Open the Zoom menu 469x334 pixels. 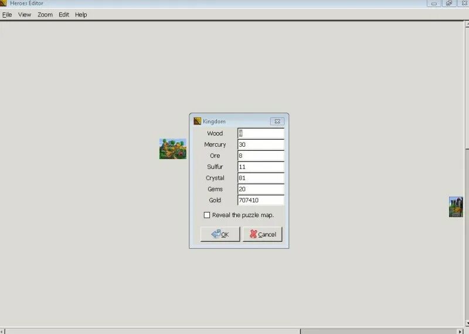(x=45, y=15)
